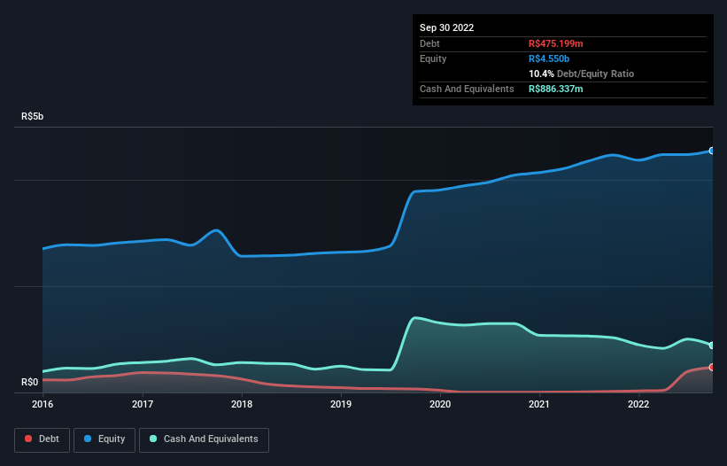
Task: Click the R$475.199m debt value
Action: [x=555, y=43]
